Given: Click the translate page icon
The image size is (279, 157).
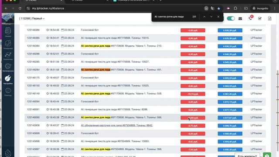Looking at the screenshot, I should [212, 8].
